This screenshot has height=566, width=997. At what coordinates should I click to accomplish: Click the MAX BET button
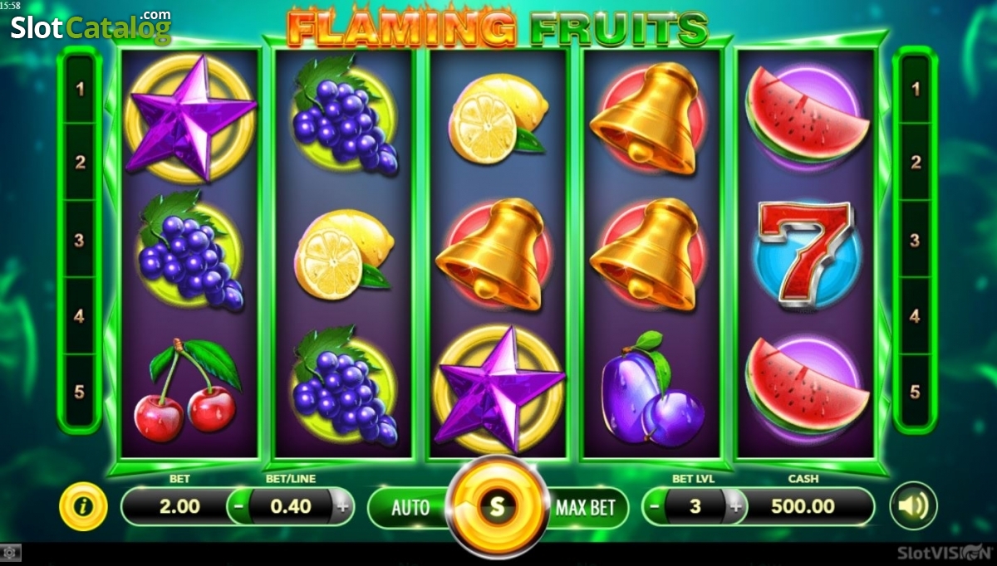584,507
